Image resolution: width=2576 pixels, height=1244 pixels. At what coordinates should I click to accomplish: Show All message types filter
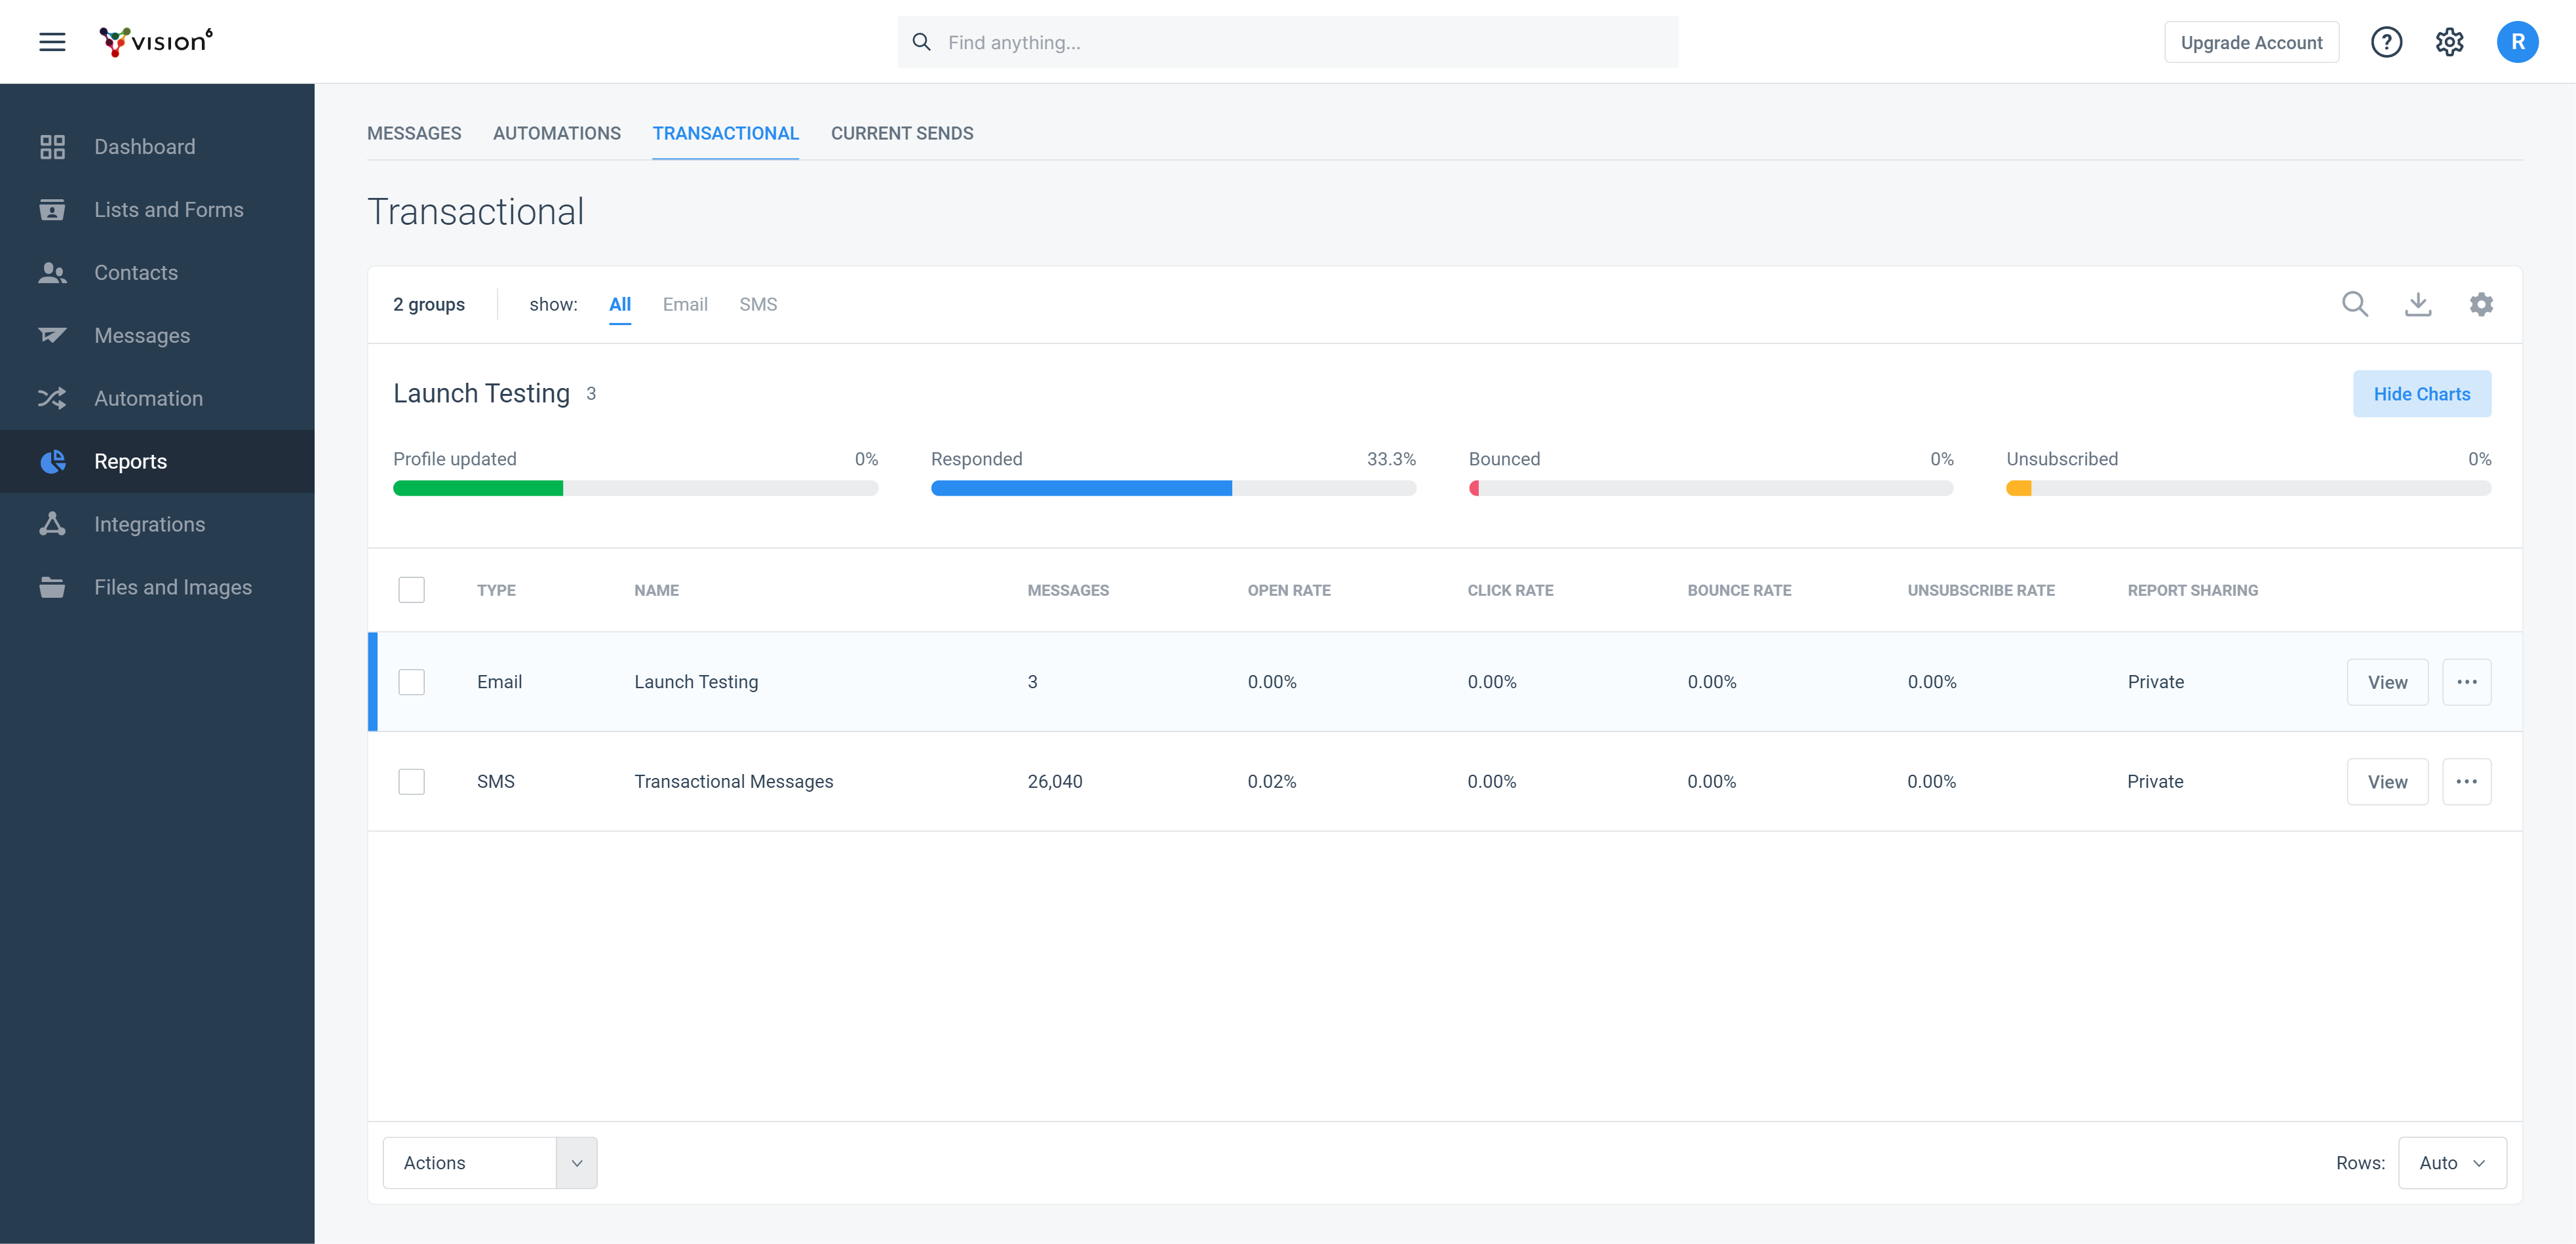point(620,304)
